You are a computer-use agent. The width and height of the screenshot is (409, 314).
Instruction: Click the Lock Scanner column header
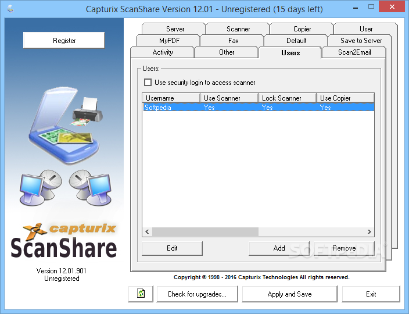pyautogui.click(x=287, y=98)
